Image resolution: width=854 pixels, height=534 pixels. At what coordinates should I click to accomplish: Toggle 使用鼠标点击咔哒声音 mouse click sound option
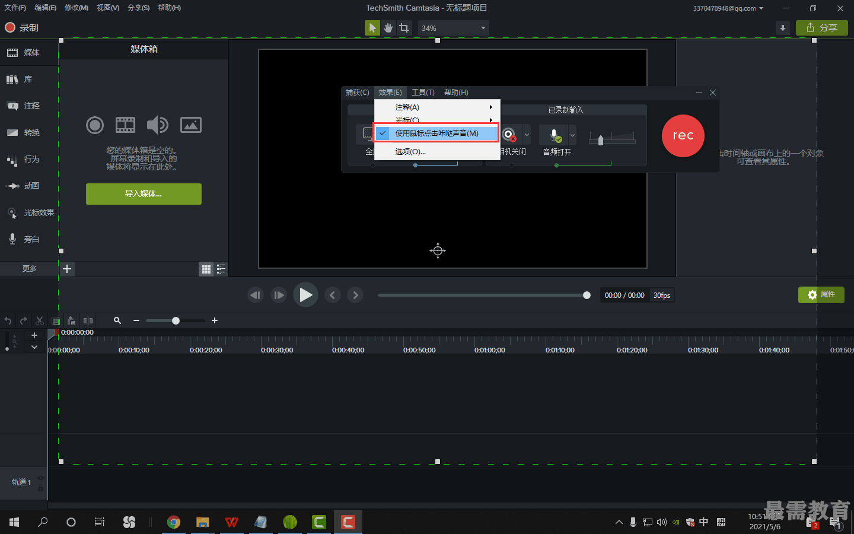[436, 133]
